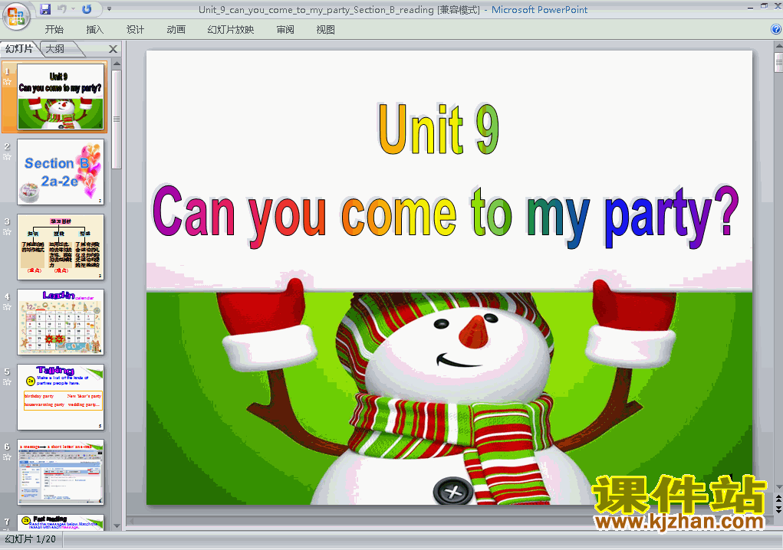Click the main slide vertical scrollbar handle
Screen dimensions: 783x550
(x=778, y=62)
